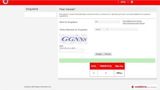The image size is (160, 90).
Task: Expand the Seçiniz phone prefix dropdown
Action: coord(101,29)
